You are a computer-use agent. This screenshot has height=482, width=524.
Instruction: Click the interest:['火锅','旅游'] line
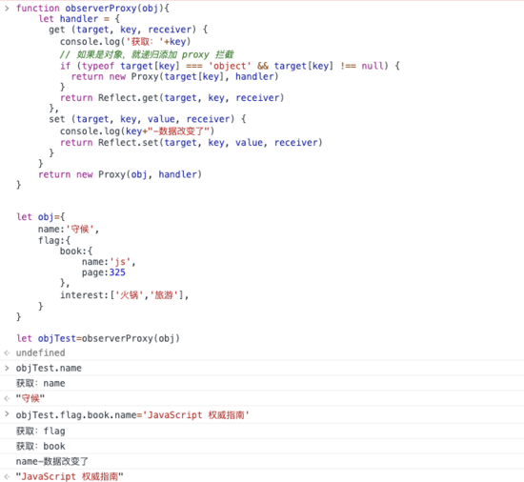click(x=124, y=295)
